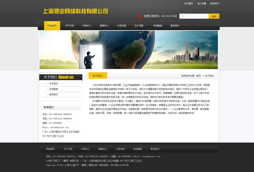This screenshot has width=254, height=172.
Task: Click 联系我们 in the sidebar list
Action: [x=53, y=94]
